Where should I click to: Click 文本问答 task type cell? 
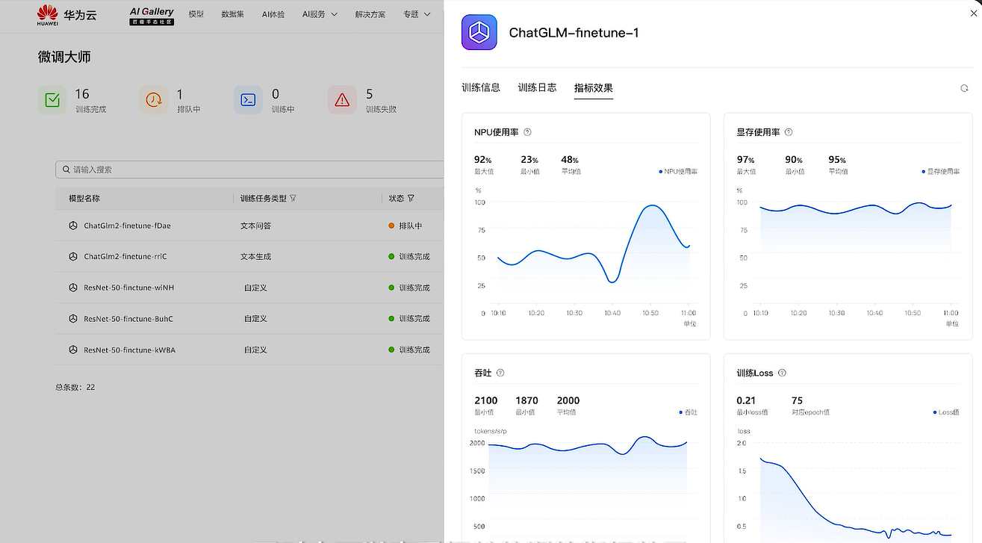point(255,226)
